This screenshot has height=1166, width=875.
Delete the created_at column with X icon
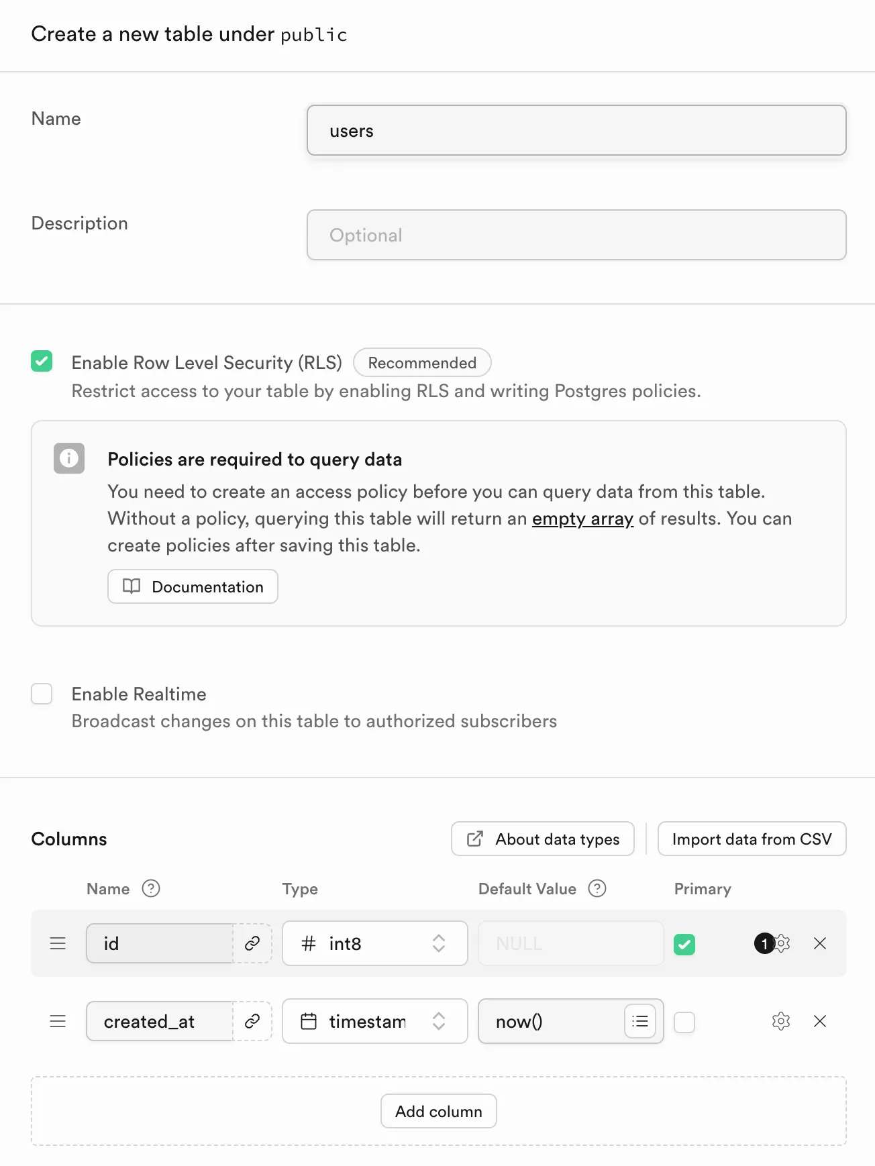tap(820, 1021)
